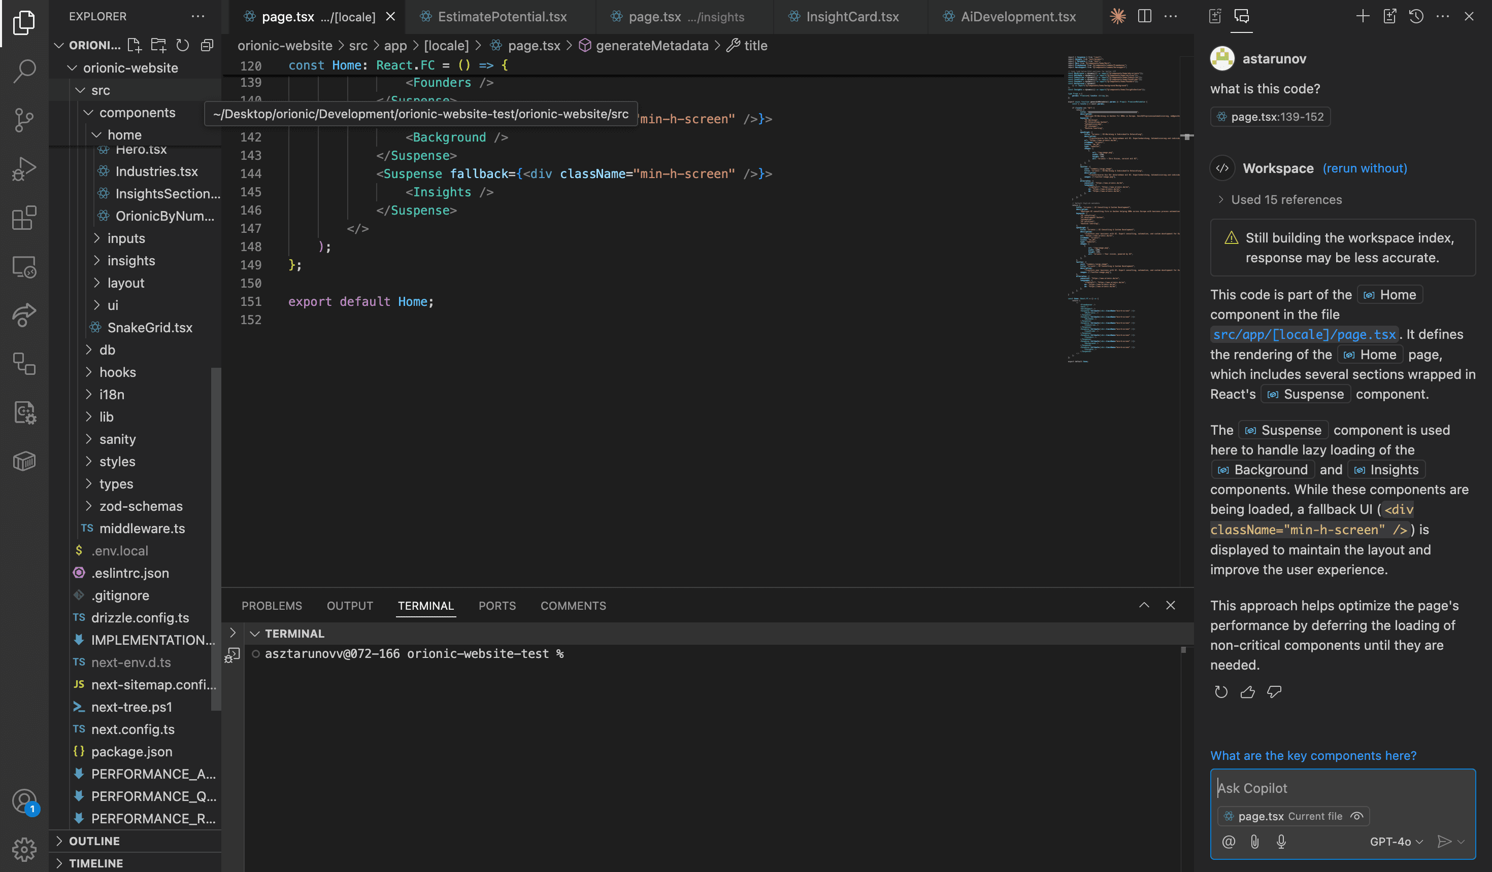Switch to the COMMENTS panel tab
Screen dimensions: 1492x872
(573, 605)
